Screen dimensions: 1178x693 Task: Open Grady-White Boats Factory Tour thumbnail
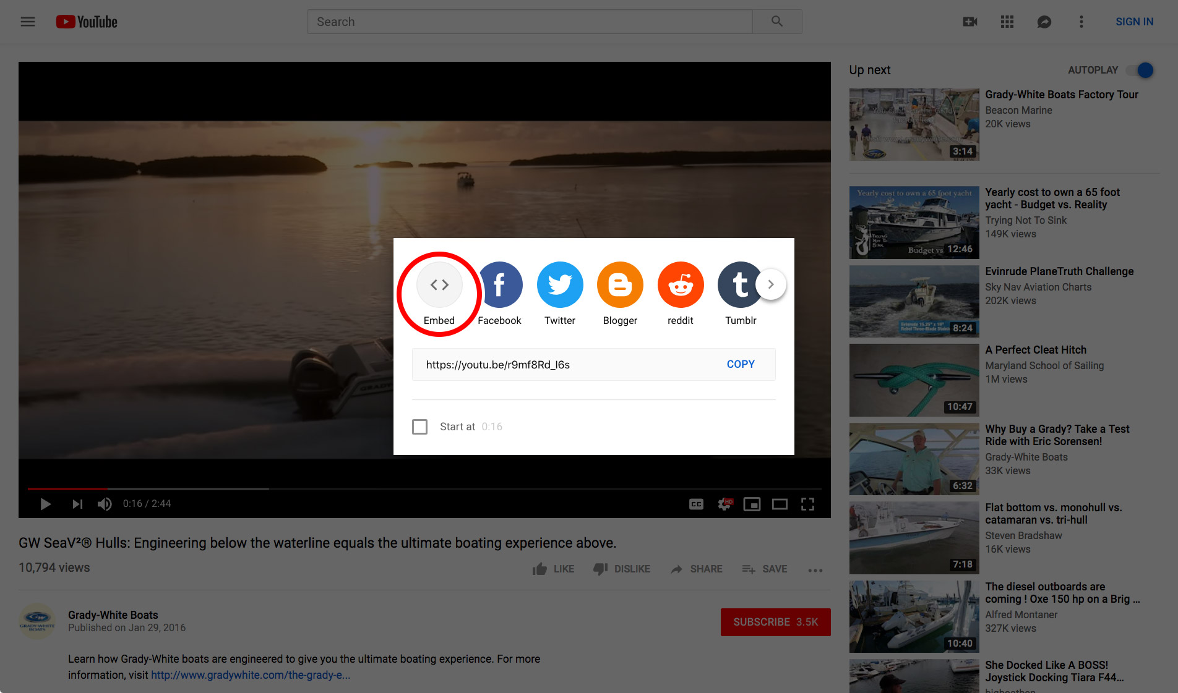[914, 124]
